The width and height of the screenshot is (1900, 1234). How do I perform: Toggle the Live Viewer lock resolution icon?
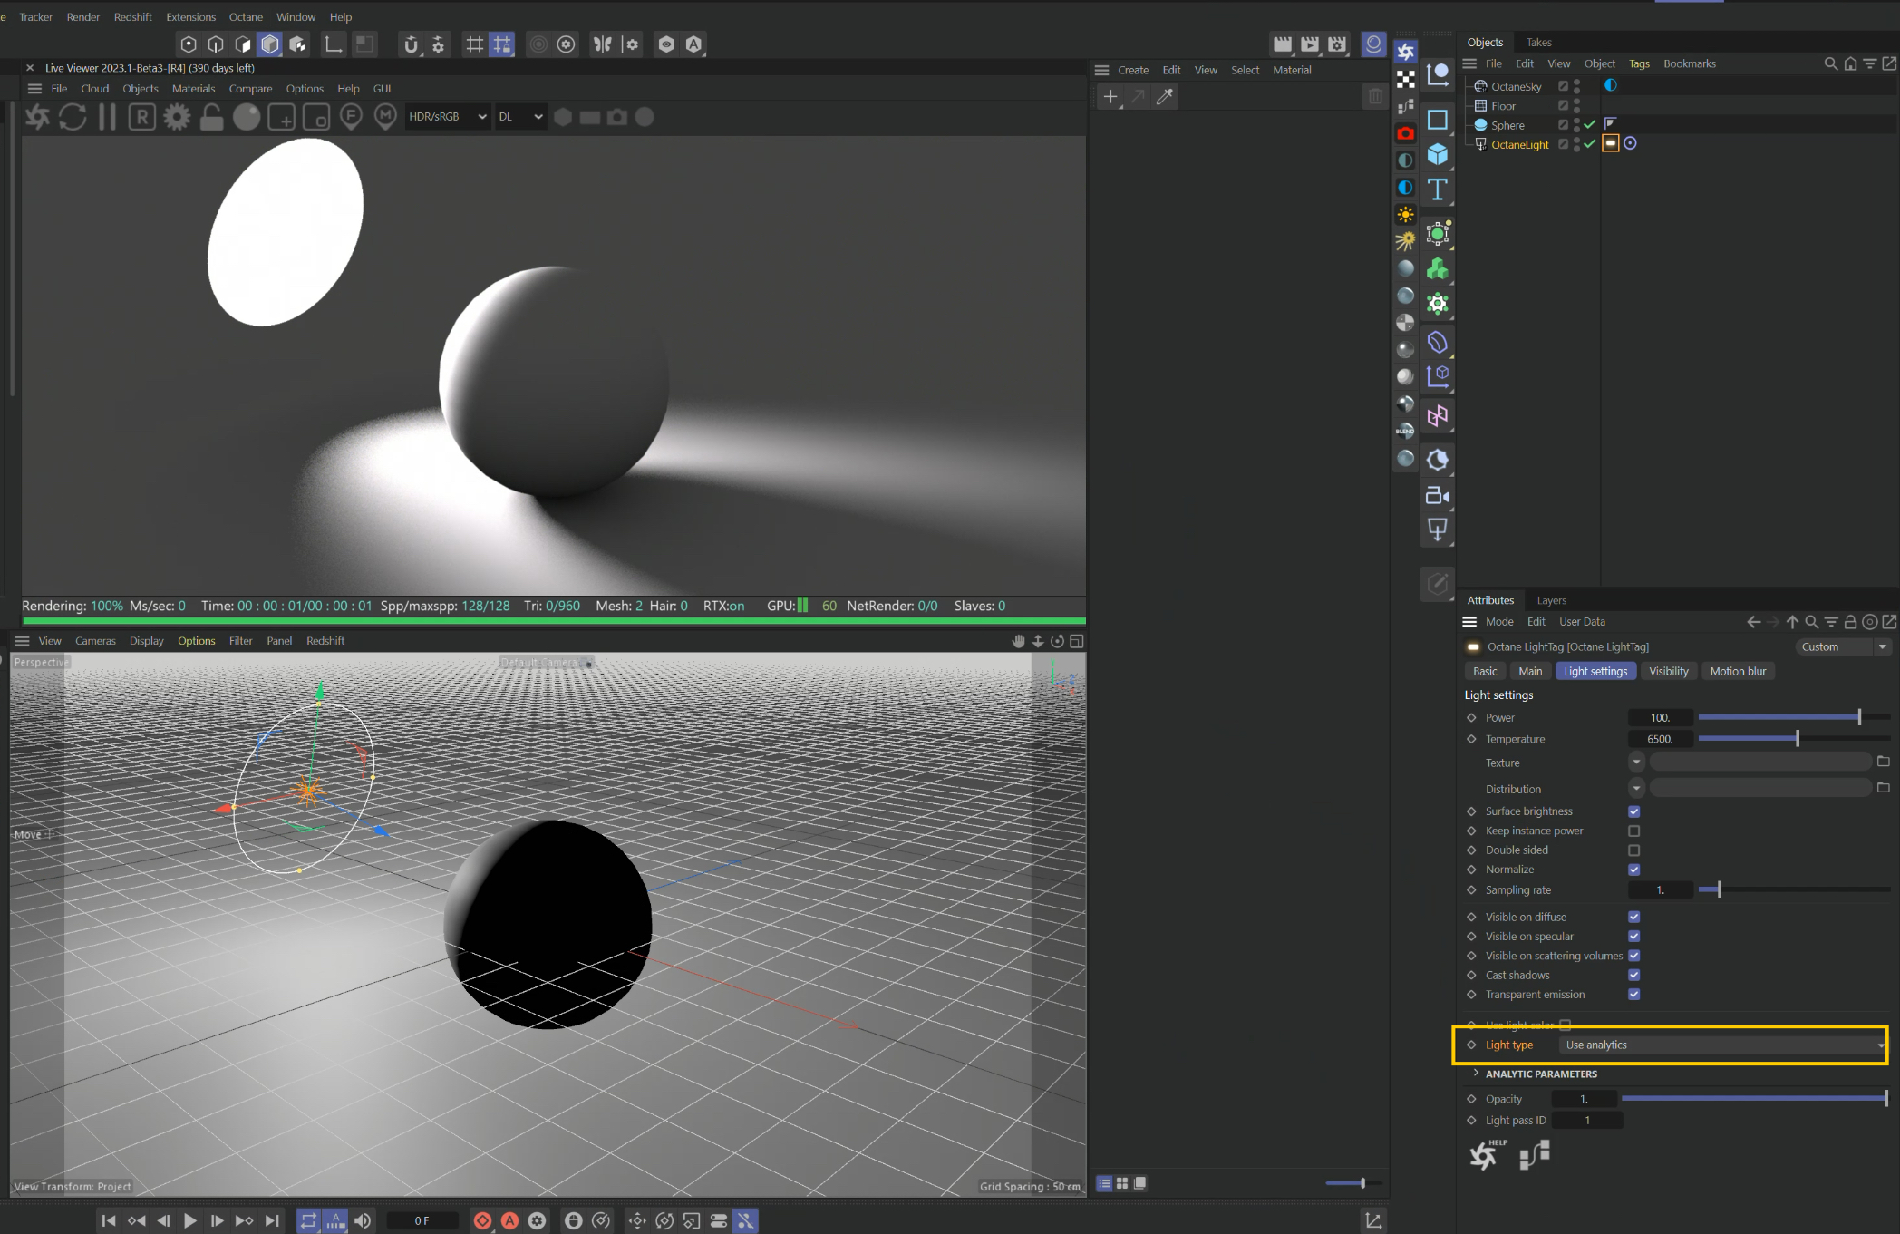click(211, 117)
